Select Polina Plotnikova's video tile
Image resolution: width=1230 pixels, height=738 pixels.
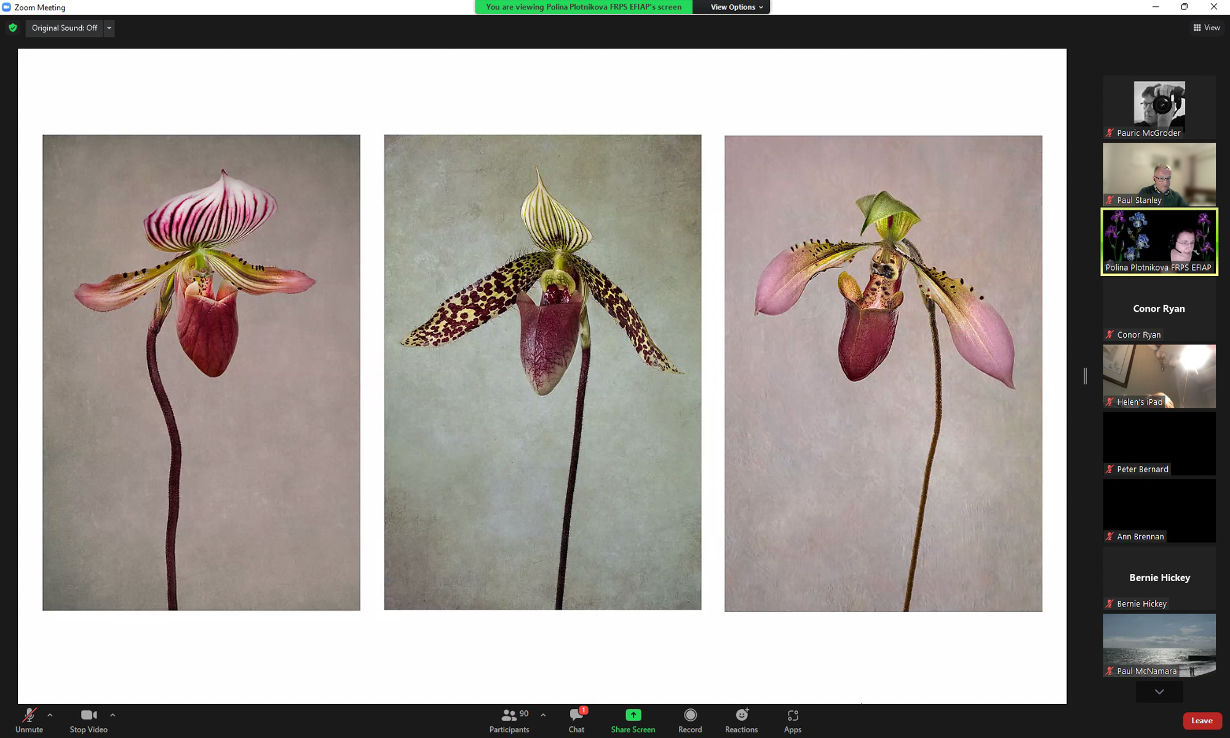(x=1159, y=242)
